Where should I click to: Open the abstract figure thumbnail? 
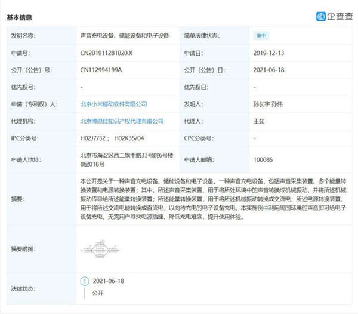tap(100, 249)
